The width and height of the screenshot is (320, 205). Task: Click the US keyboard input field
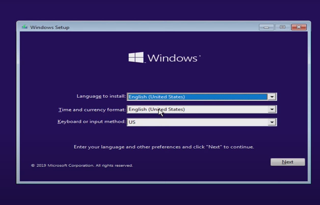(x=197, y=122)
